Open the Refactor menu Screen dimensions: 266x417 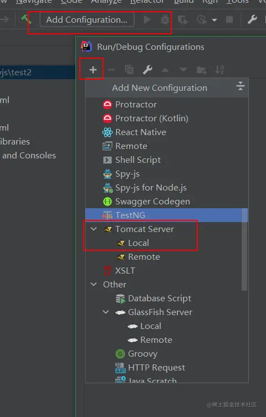pos(147,2)
